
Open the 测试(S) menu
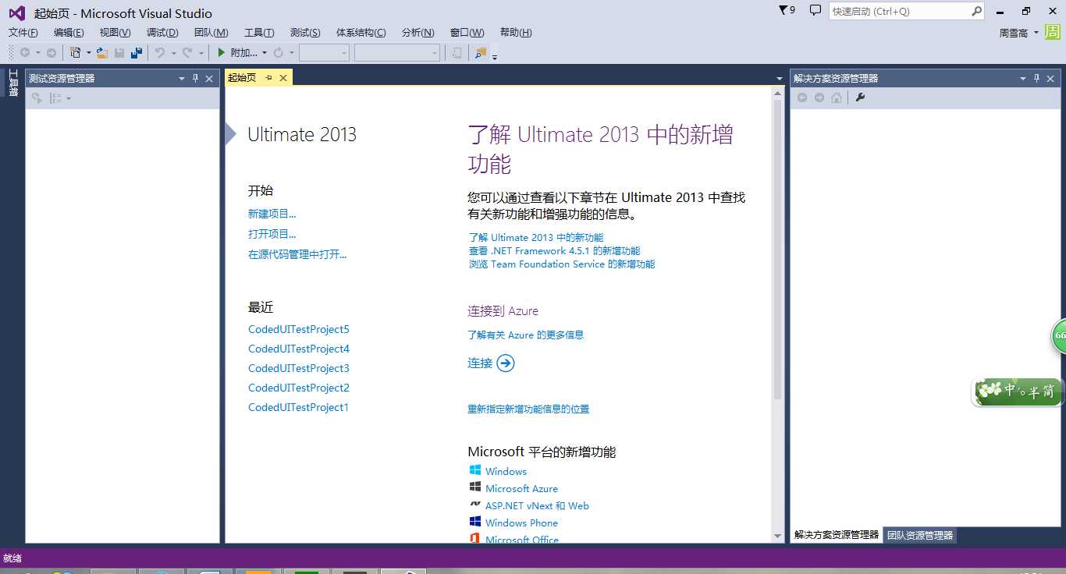click(x=305, y=33)
